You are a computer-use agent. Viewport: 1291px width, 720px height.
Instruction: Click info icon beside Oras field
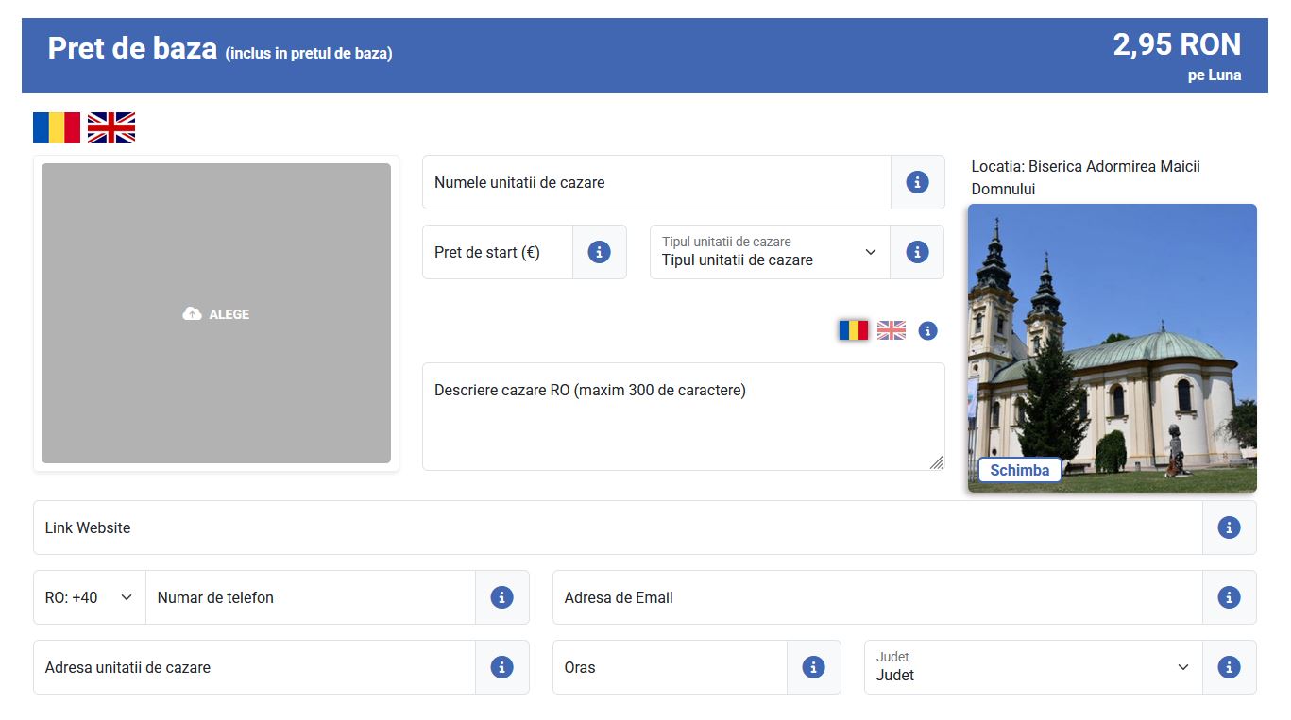[x=813, y=667]
